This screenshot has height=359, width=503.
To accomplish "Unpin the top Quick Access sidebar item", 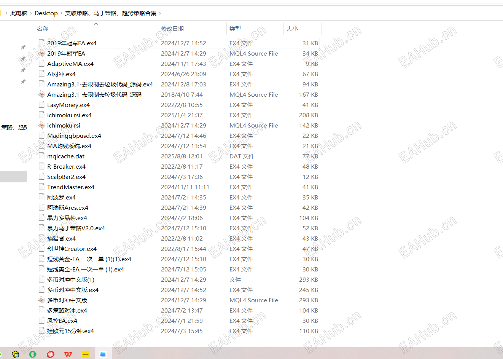I will 23,47.
